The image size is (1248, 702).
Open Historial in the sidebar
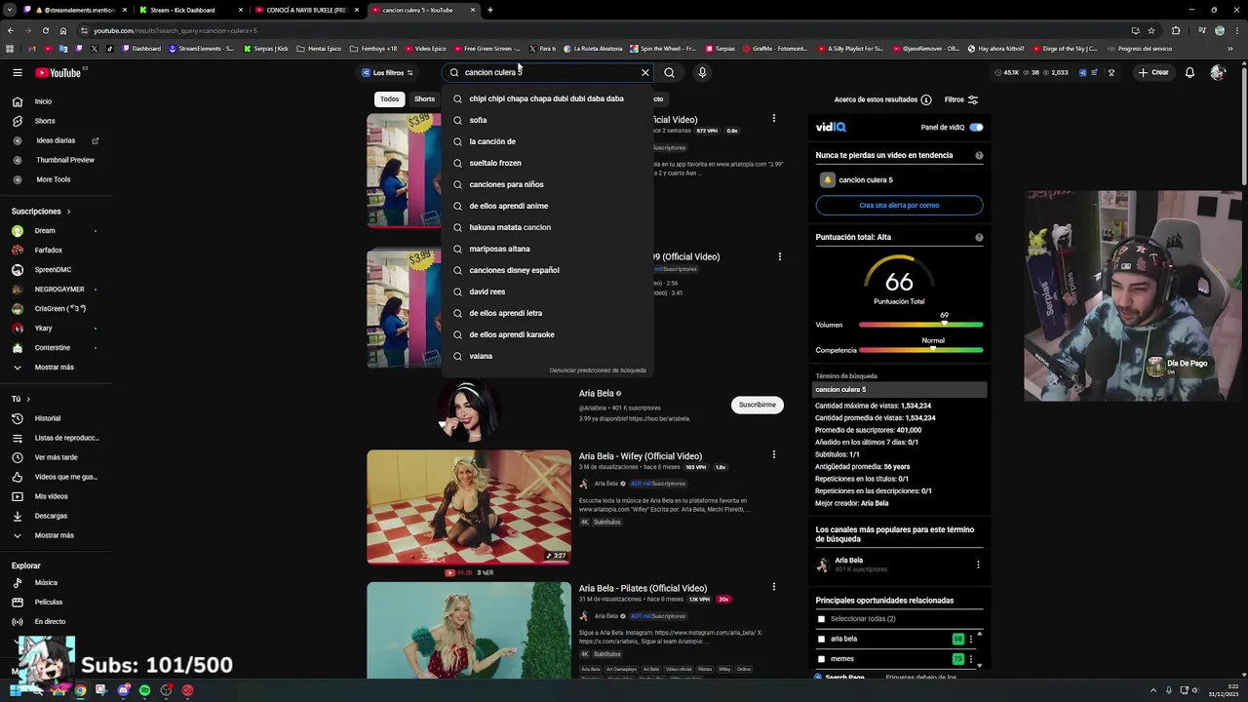55,418
